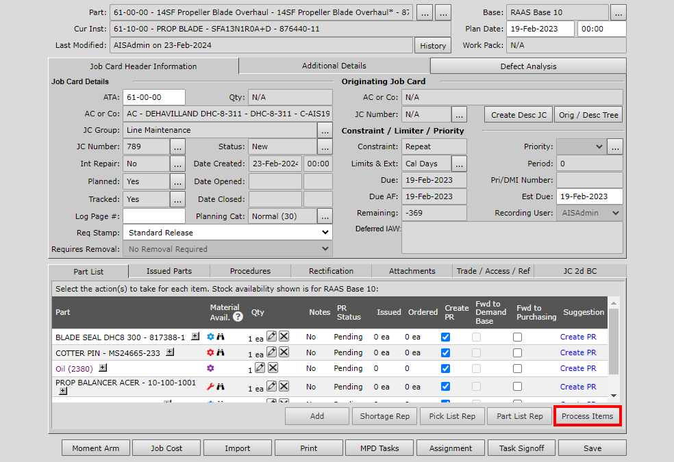Screen dimensions: 674x462
Task: Click red gear icon in COTTER PIN row
Action: (211, 352)
